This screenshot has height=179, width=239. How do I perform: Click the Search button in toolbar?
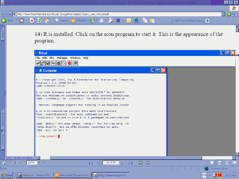[61, 21]
